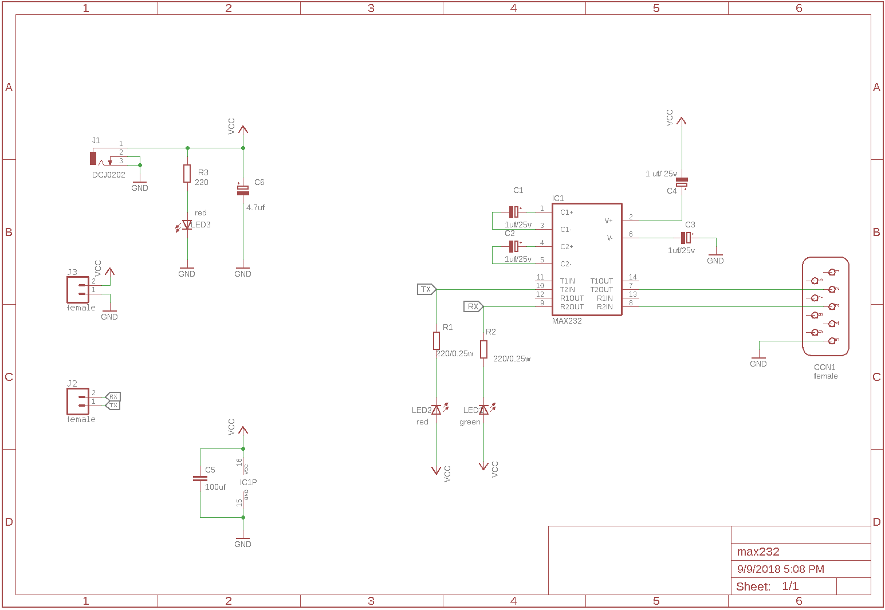Image resolution: width=885 pixels, height=610 pixels.
Task: Select the junction dot on VCC net
Action: [243, 148]
